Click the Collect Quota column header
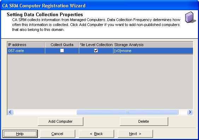199x140 pixels. click(x=62, y=45)
